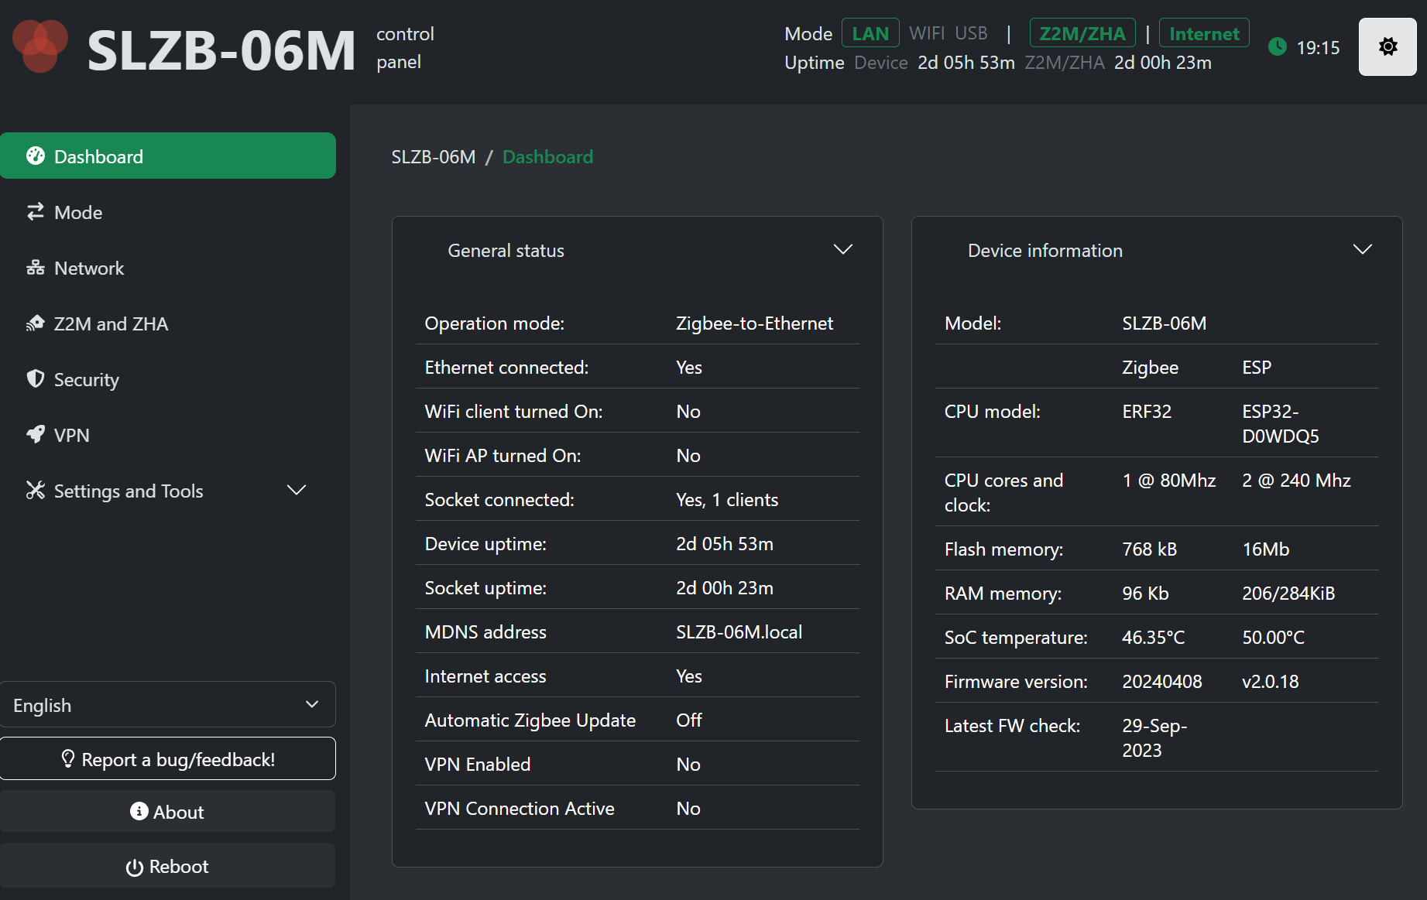Expand the Settings and Tools submenu chevron
Screen dimensions: 1427x900
[x=297, y=491]
